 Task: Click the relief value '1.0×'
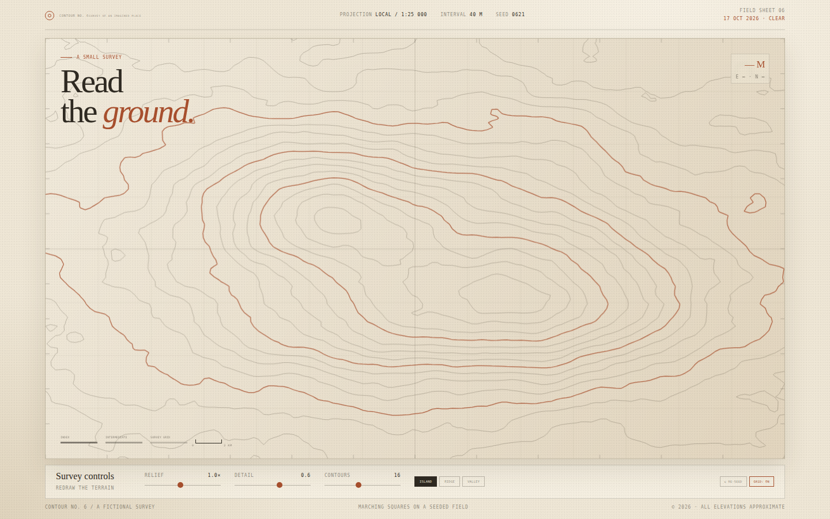click(x=214, y=475)
